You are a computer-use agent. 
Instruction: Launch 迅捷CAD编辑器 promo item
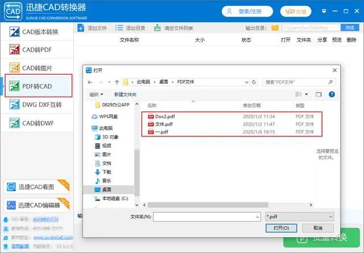(36, 205)
